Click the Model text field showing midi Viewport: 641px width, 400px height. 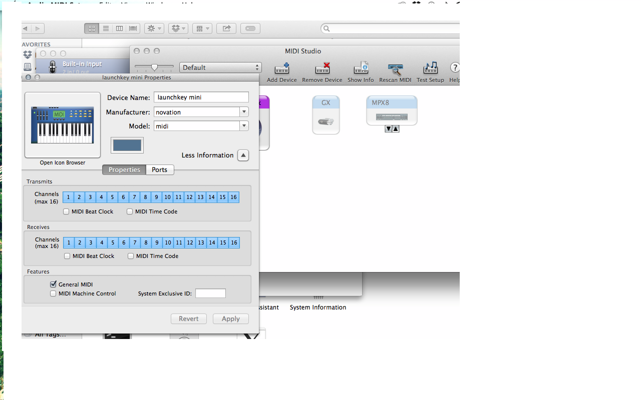[x=196, y=126]
